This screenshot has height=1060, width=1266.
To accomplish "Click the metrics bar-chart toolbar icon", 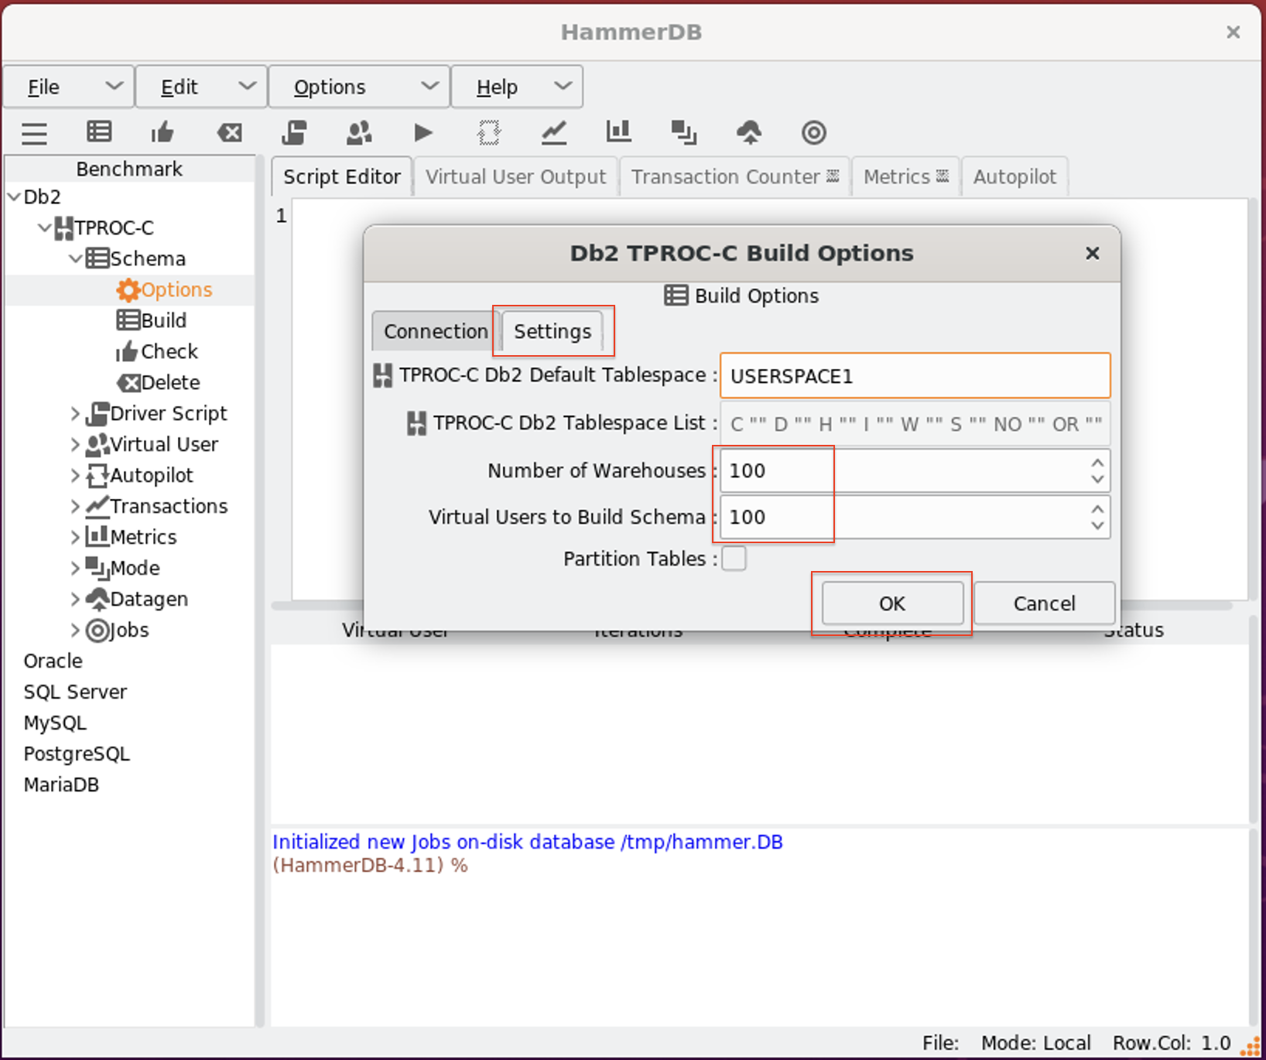I will pyautogui.click(x=618, y=133).
